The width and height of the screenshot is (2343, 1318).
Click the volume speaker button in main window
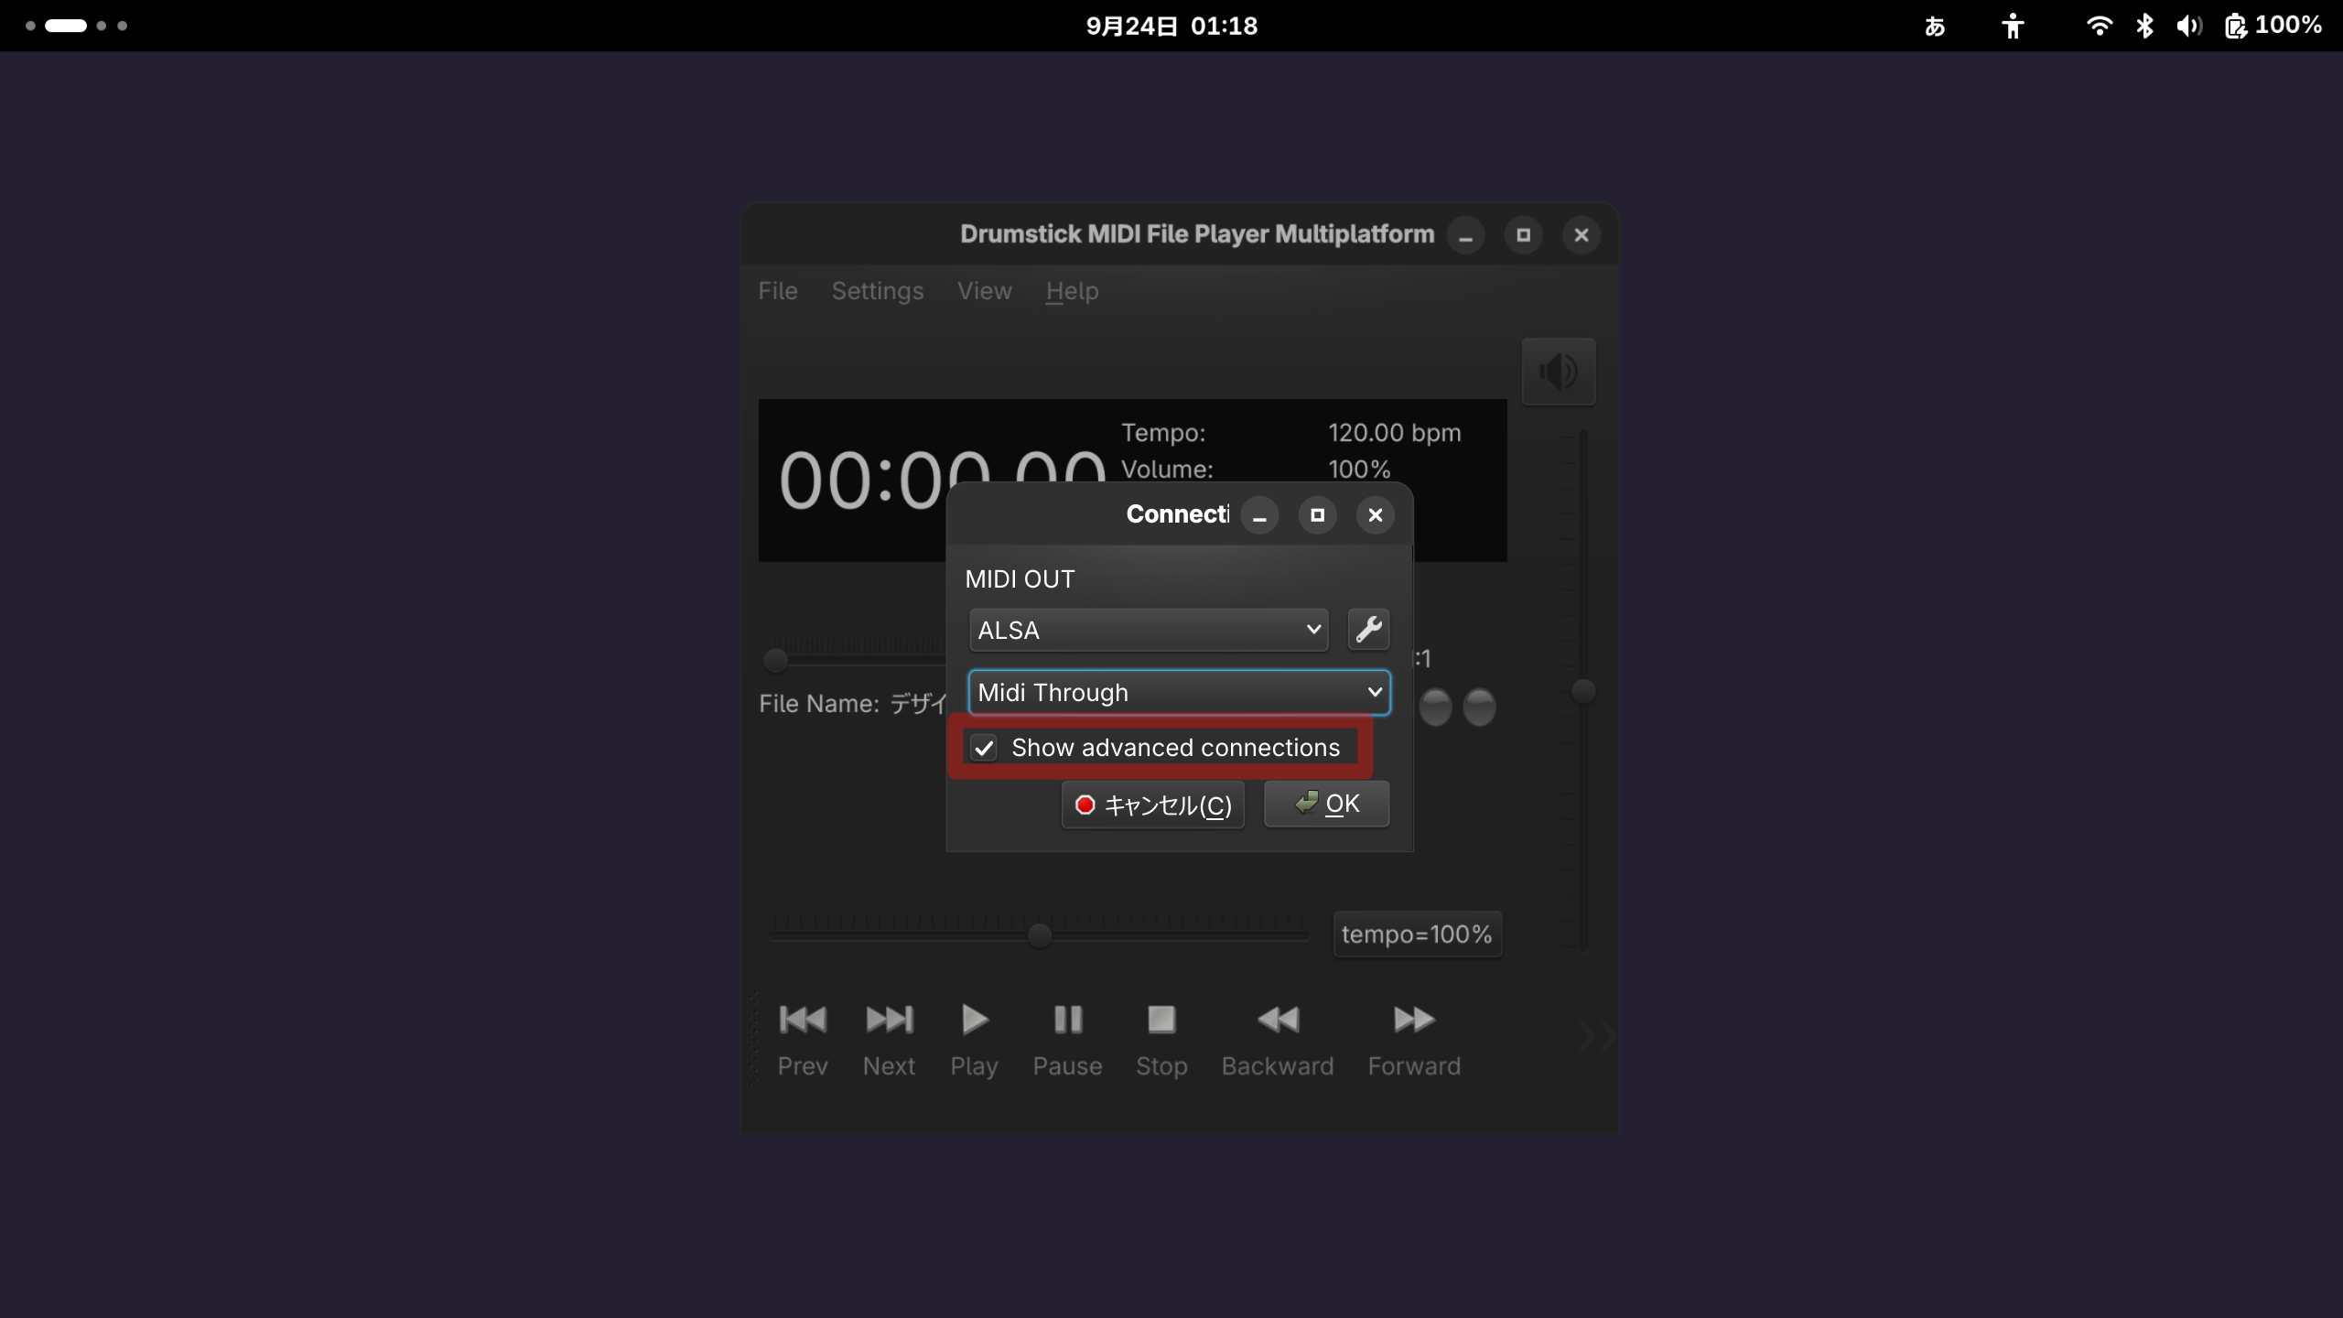click(1558, 372)
